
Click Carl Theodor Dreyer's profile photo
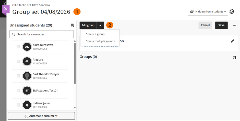[27, 76]
